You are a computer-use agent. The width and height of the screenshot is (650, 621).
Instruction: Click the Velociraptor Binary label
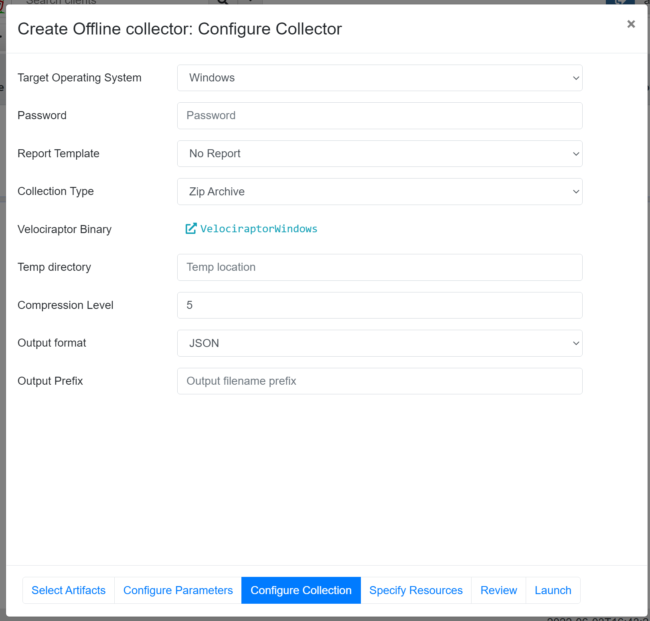[x=65, y=229]
